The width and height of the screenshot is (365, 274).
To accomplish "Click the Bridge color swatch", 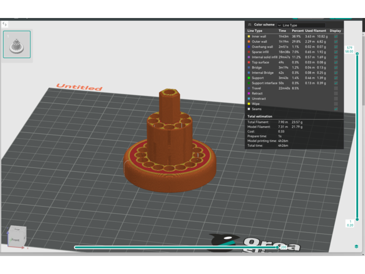I will 249,67.
